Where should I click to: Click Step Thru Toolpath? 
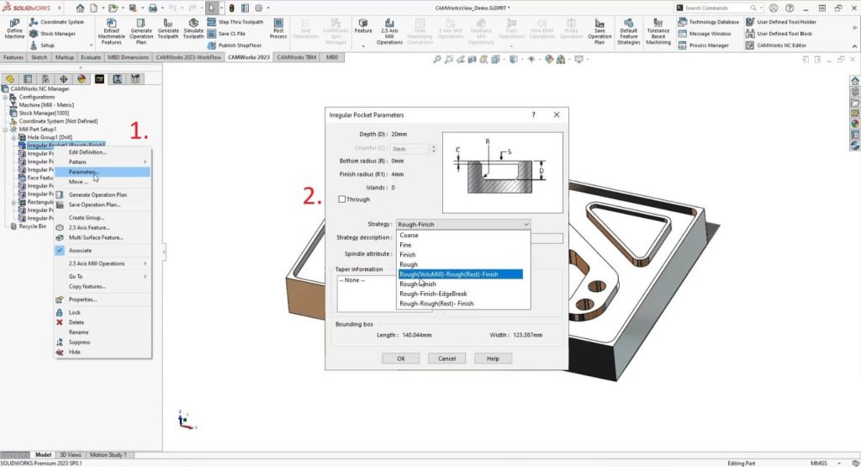click(x=235, y=22)
